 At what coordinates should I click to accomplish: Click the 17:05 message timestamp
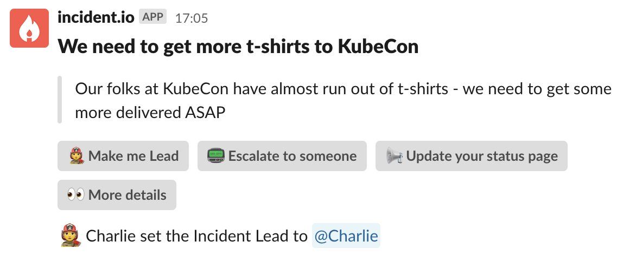click(x=192, y=18)
